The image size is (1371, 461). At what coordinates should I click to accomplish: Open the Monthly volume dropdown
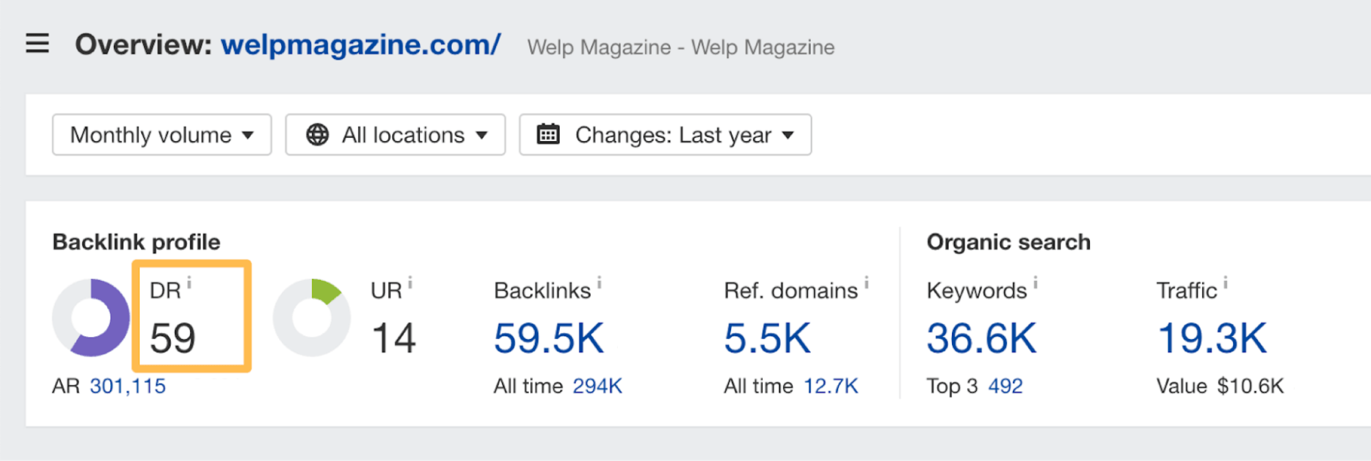coord(161,135)
